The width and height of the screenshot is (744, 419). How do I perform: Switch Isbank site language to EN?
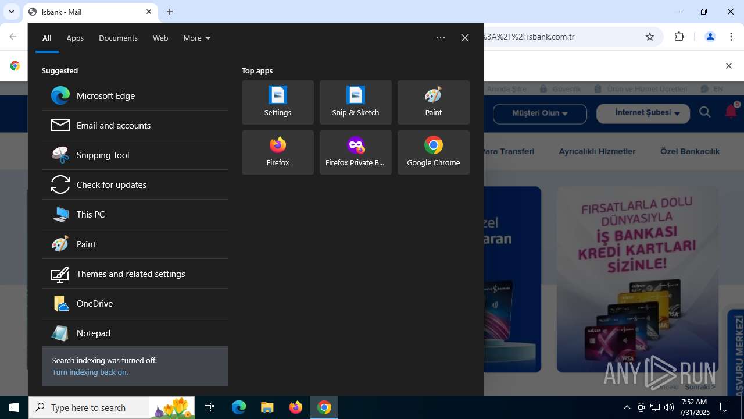click(713, 89)
